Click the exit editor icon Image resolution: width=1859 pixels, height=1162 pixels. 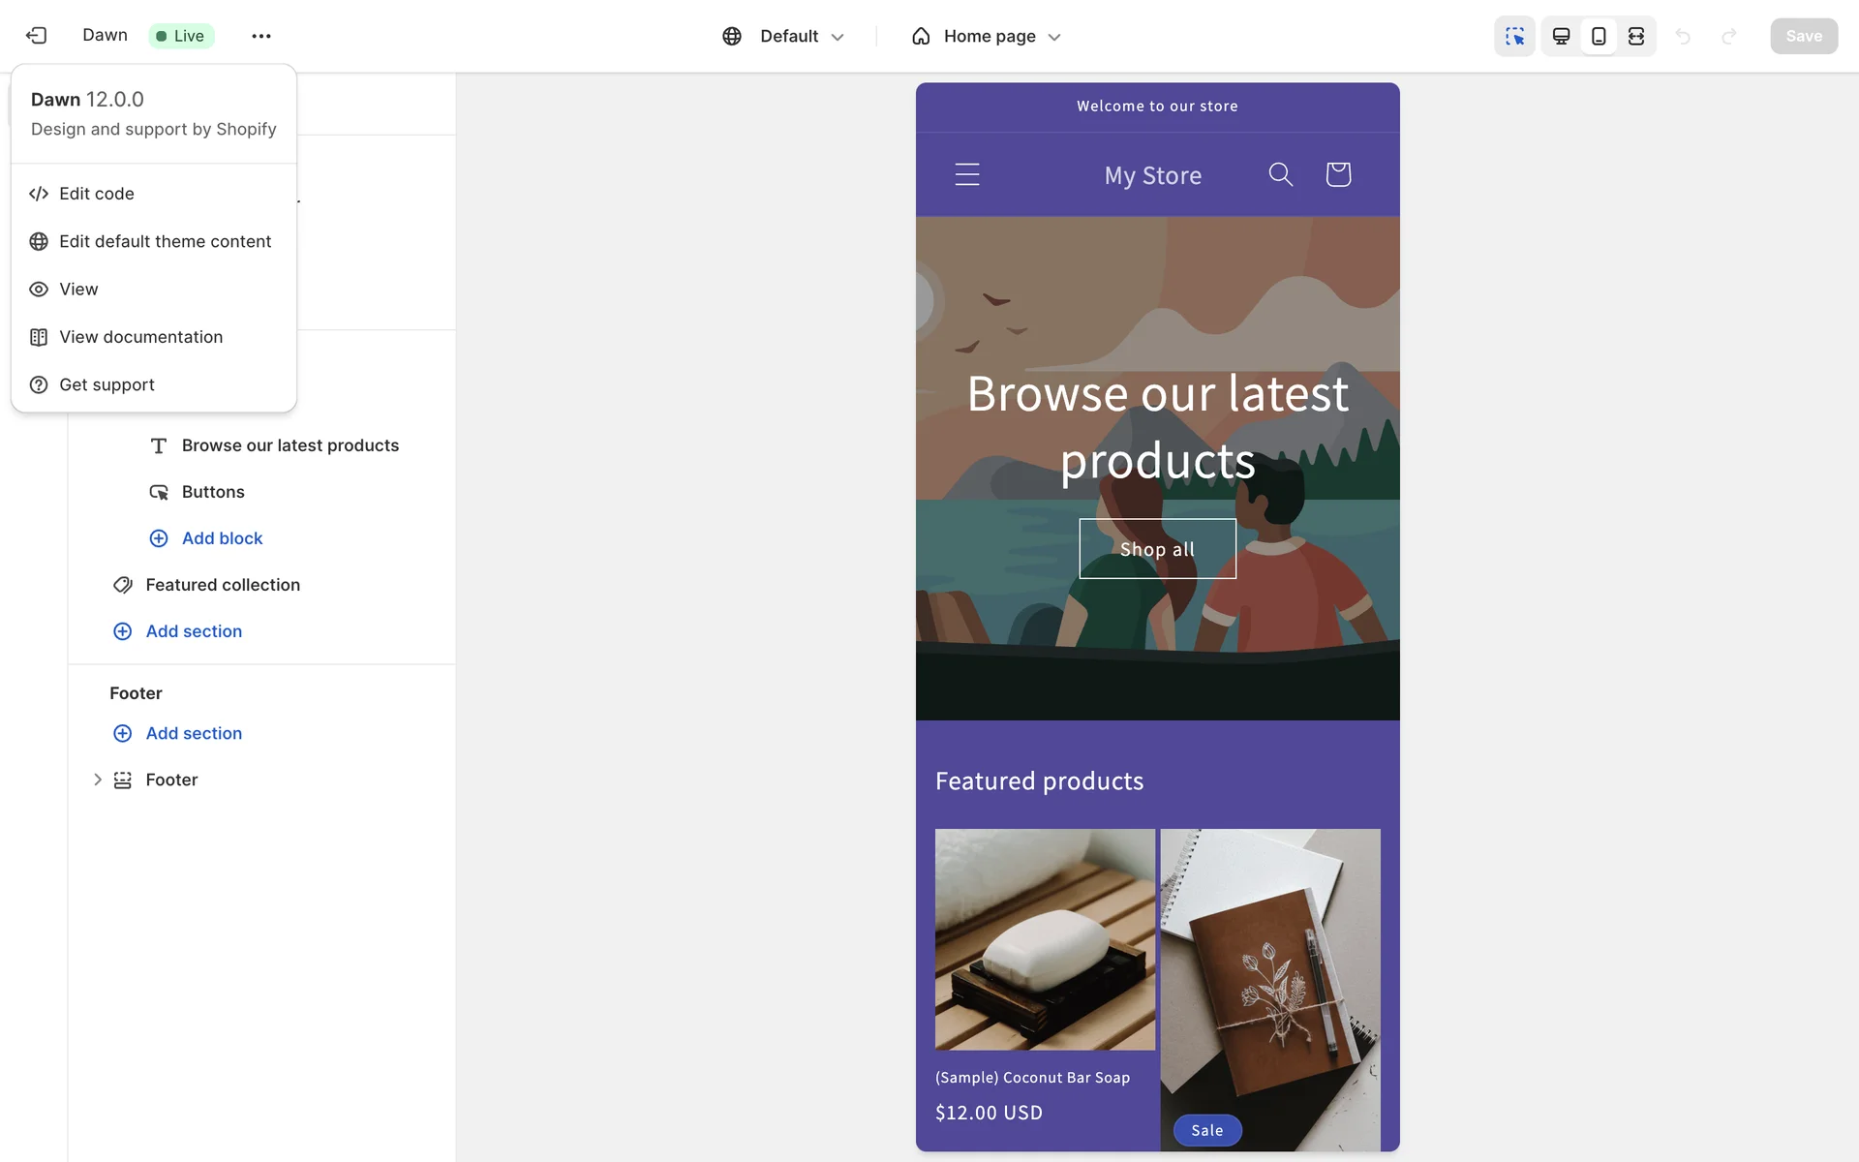[37, 36]
